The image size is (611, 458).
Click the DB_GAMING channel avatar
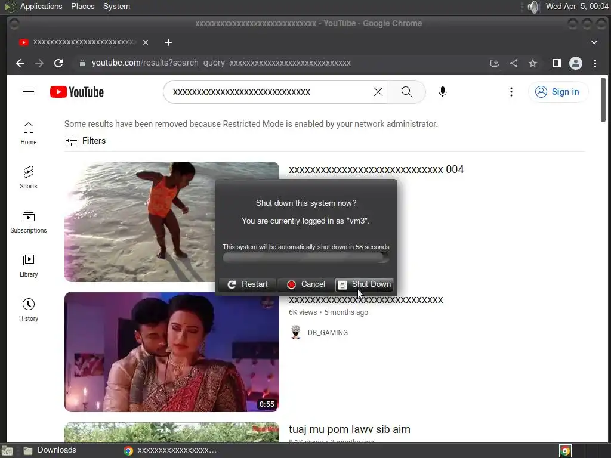click(x=296, y=333)
